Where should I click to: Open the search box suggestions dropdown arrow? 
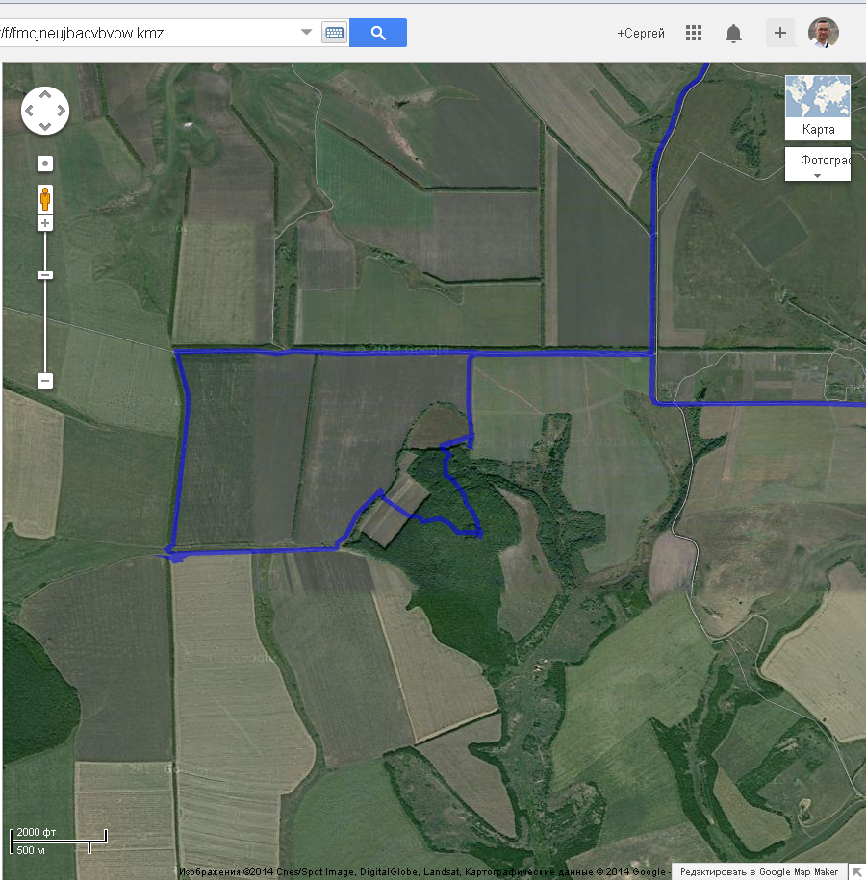[307, 32]
